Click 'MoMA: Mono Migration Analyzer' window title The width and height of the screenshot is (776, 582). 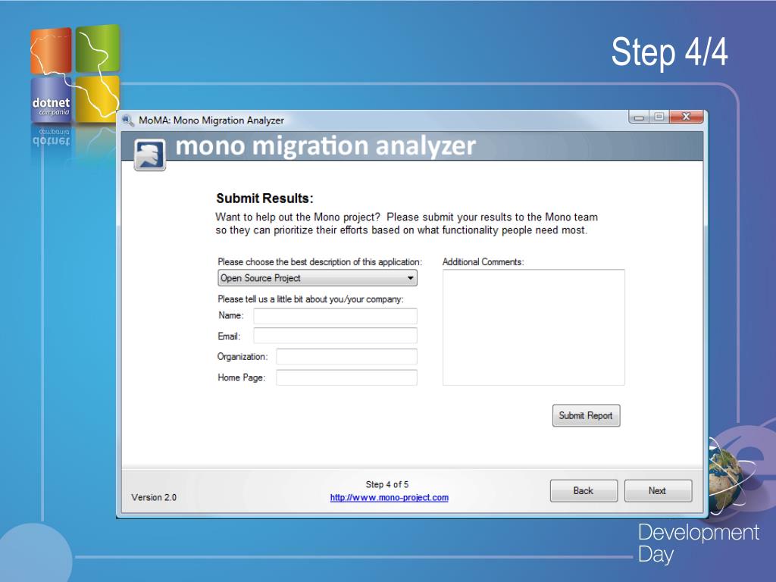211,120
